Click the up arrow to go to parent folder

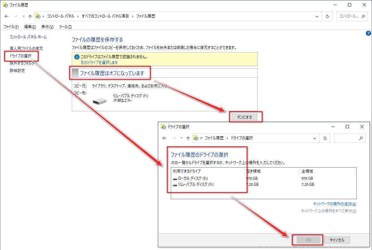30,16
